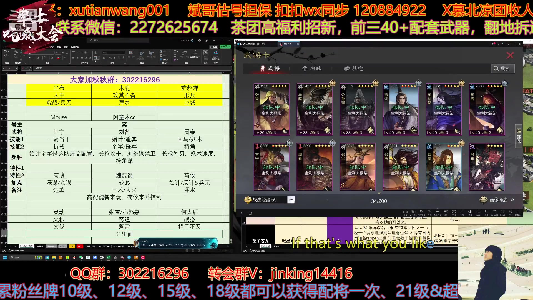Click the Italic icon in Excel ribbon
Viewport: 533px width, 300px height.
[x=34, y=57]
